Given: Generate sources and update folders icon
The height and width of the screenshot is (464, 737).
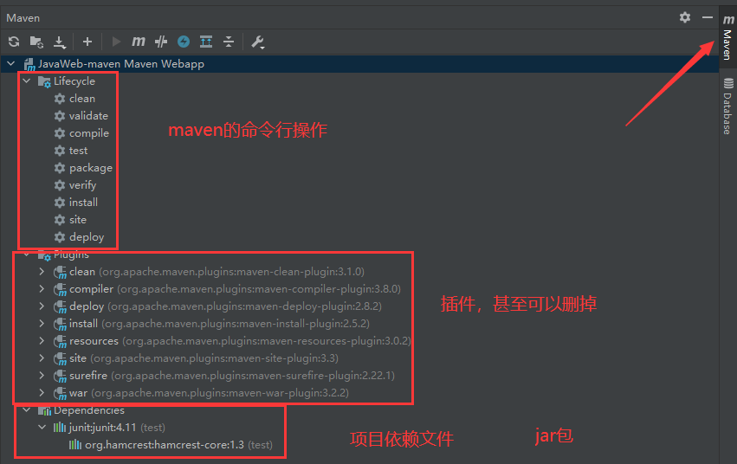Looking at the screenshot, I should coord(36,42).
